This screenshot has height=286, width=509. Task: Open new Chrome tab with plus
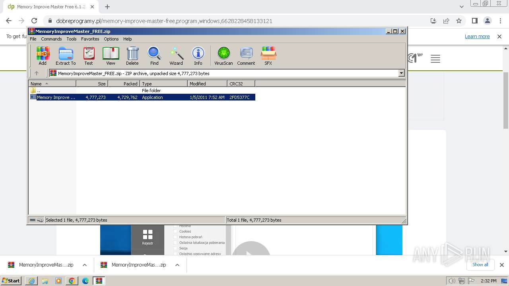(107, 7)
